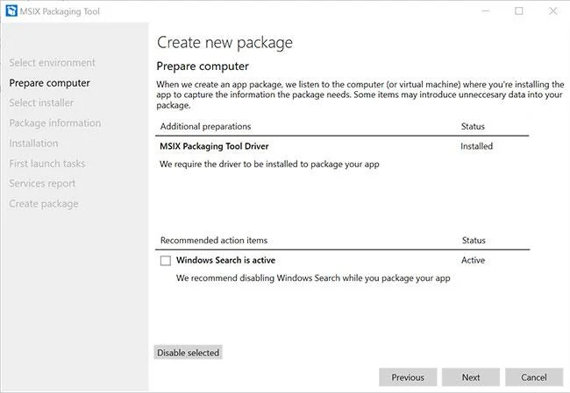The image size is (570, 393).
Task: Check the Windows Search is active checkbox
Action: [166, 261]
